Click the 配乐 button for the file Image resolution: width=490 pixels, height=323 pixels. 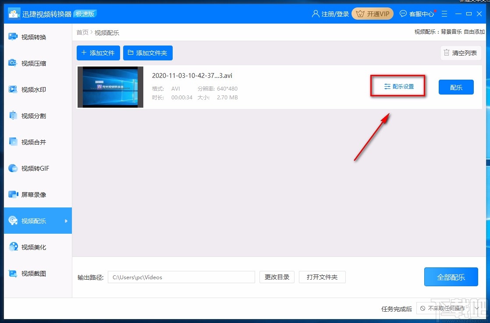[456, 87]
